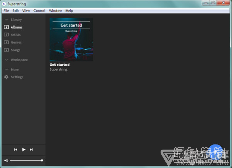The width and height of the screenshot is (232, 168).
Task: Skip to the previous track
Action: (16, 150)
